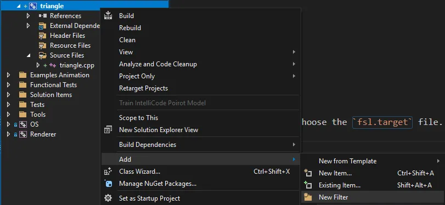The height and width of the screenshot is (205, 445).
Task: Click the Manage NuGet Packages icon
Action: pos(108,184)
